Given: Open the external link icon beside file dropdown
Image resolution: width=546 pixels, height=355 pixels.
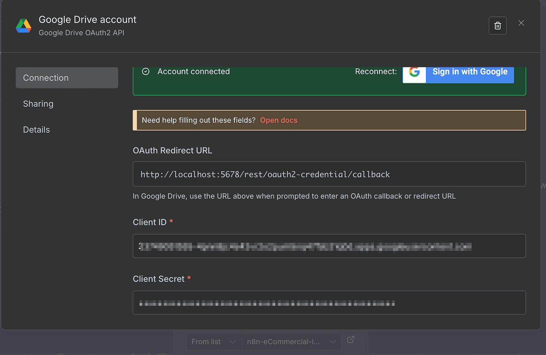Looking at the screenshot, I should click(x=351, y=339).
